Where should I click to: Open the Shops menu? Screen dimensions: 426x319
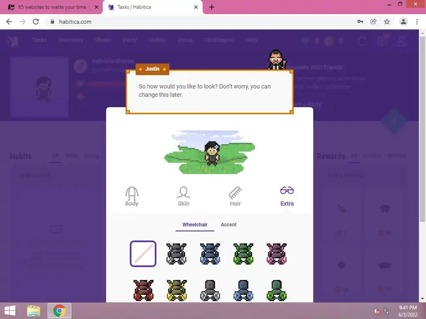tap(103, 40)
